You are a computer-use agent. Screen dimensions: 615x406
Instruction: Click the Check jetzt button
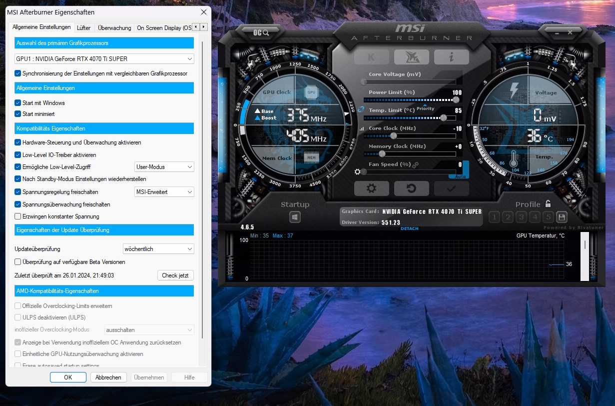click(175, 275)
